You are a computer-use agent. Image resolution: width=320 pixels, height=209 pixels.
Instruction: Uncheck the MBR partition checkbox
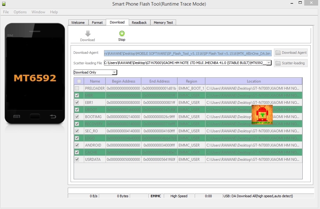pyautogui.click(x=77, y=96)
